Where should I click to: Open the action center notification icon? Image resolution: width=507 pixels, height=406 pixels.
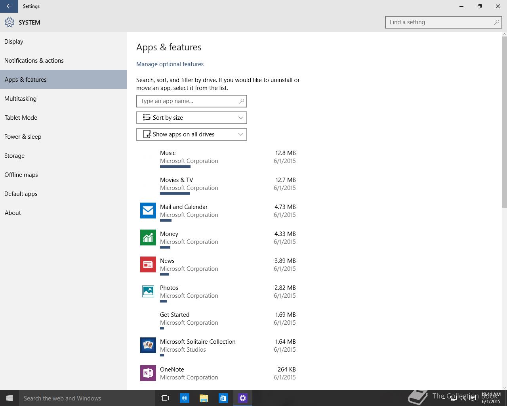473,398
